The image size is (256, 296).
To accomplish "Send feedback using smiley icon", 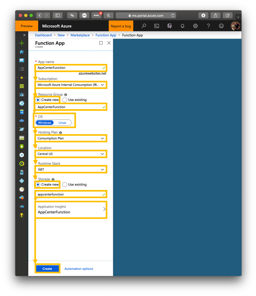I will (221, 26).
